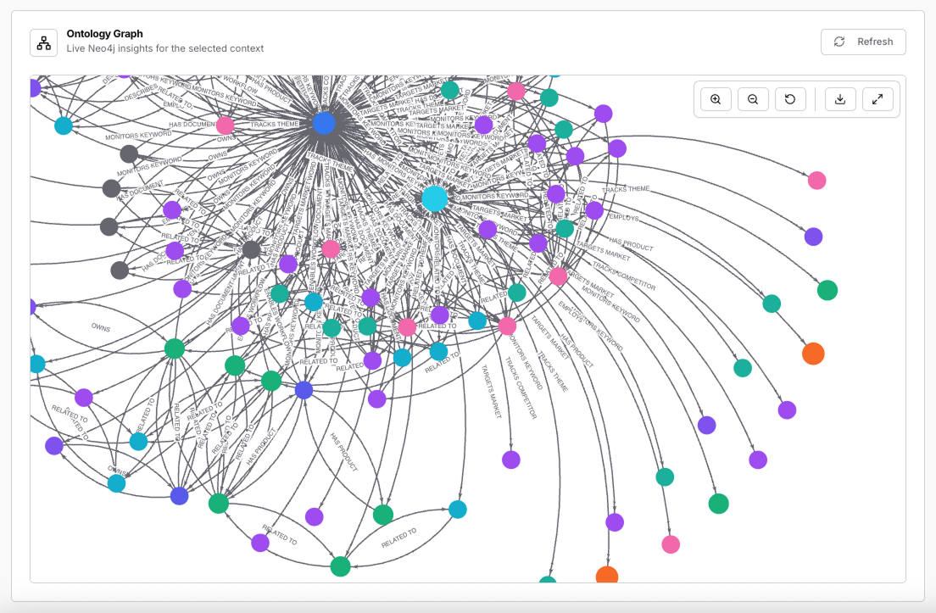Click the orange node on the right side
Image resolution: width=936 pixels, height=613 pixels.
click(x=813, y=354)
